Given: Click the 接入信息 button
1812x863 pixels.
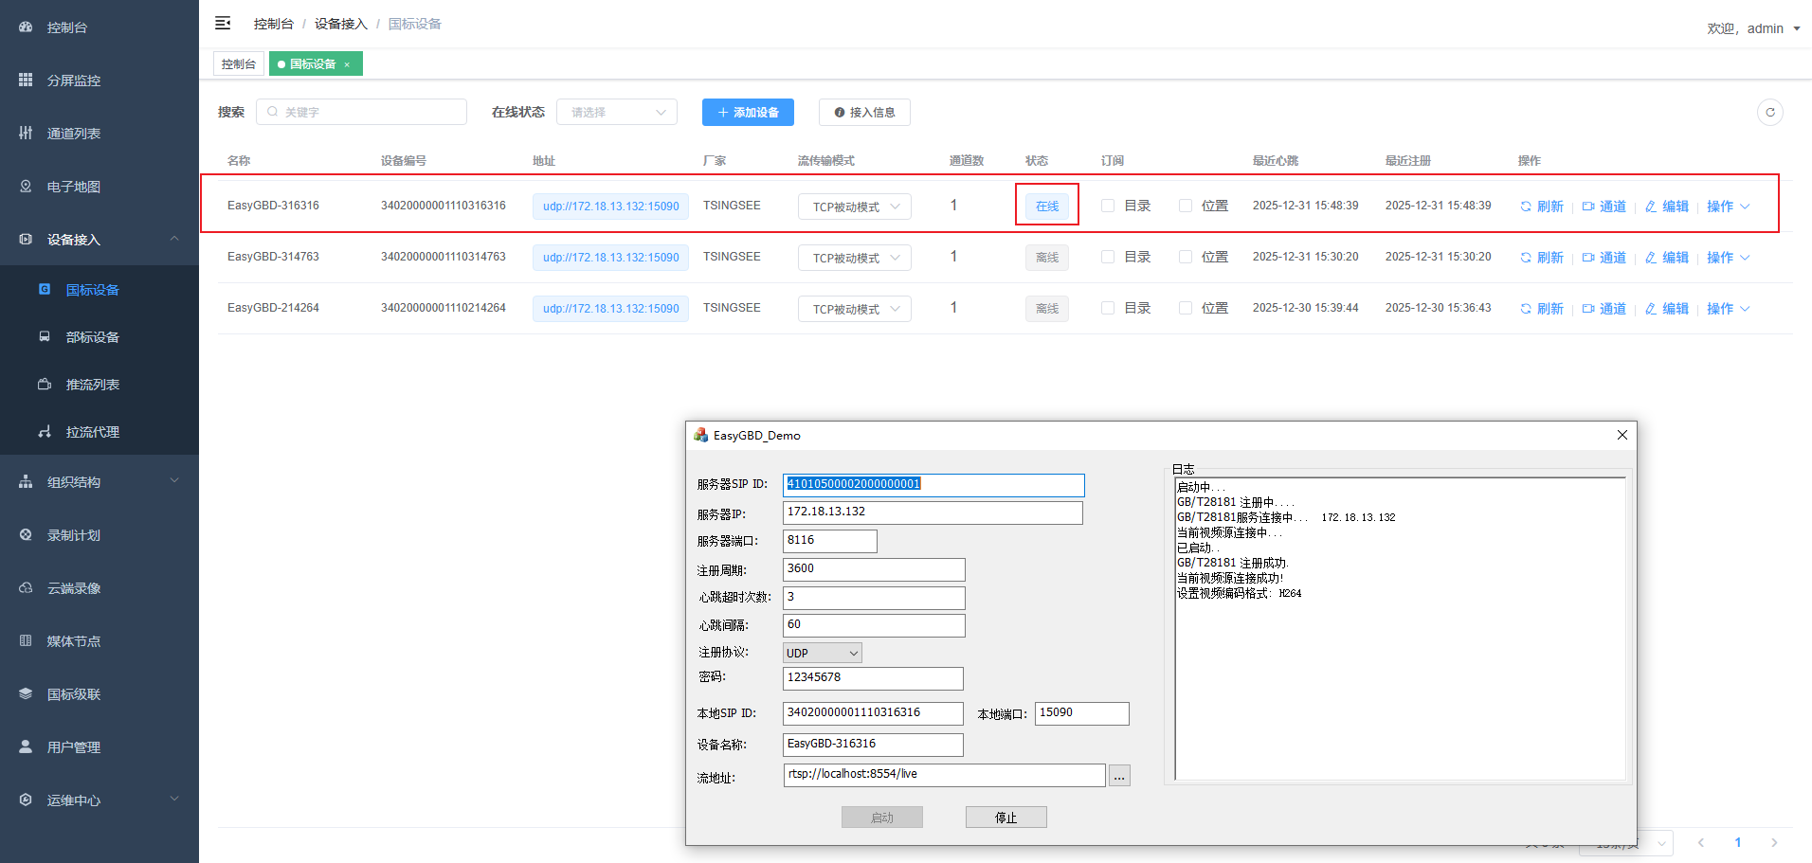Looking at the screenshot, I should pos(864,112).
